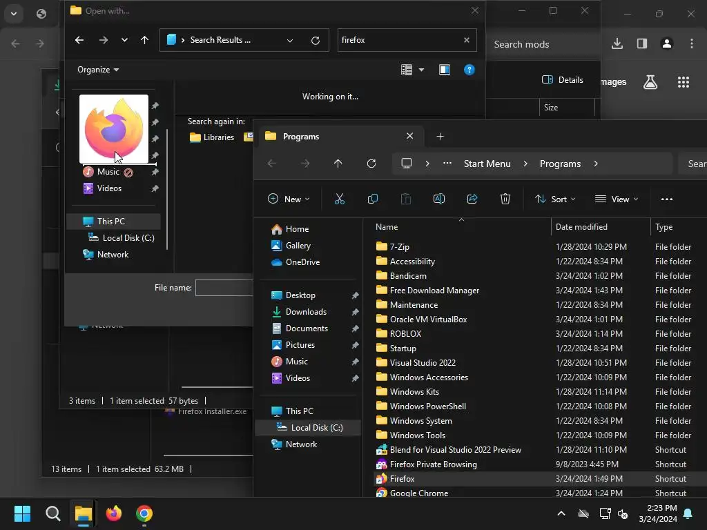The width and height of the screenshot is (707, 530).
Task: Click the up arrow in Open with dialog
Action: click(144, 40)
